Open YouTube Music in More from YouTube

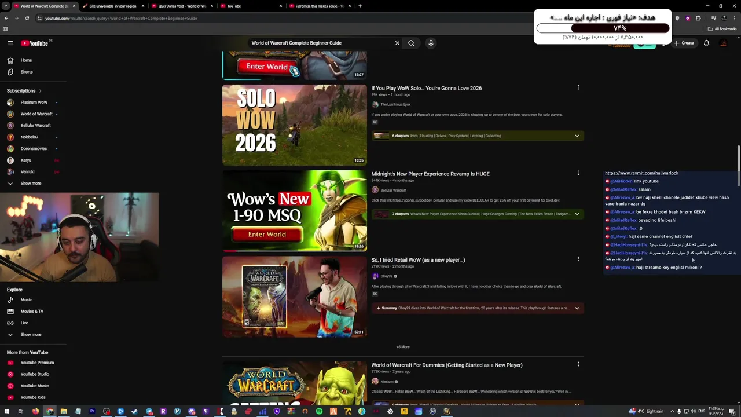click(x=35, y=386)
